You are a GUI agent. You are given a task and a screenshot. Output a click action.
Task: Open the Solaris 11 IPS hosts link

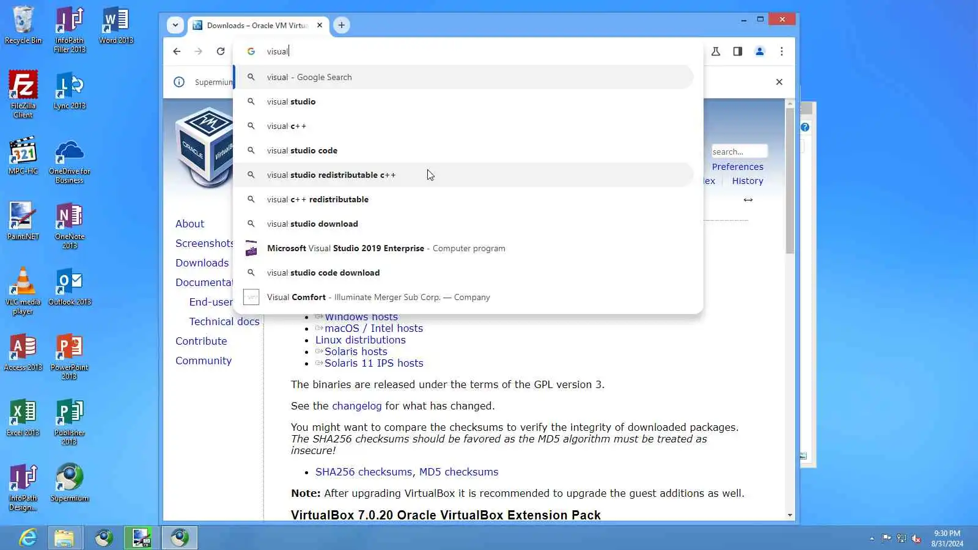[x=373, y=363]
